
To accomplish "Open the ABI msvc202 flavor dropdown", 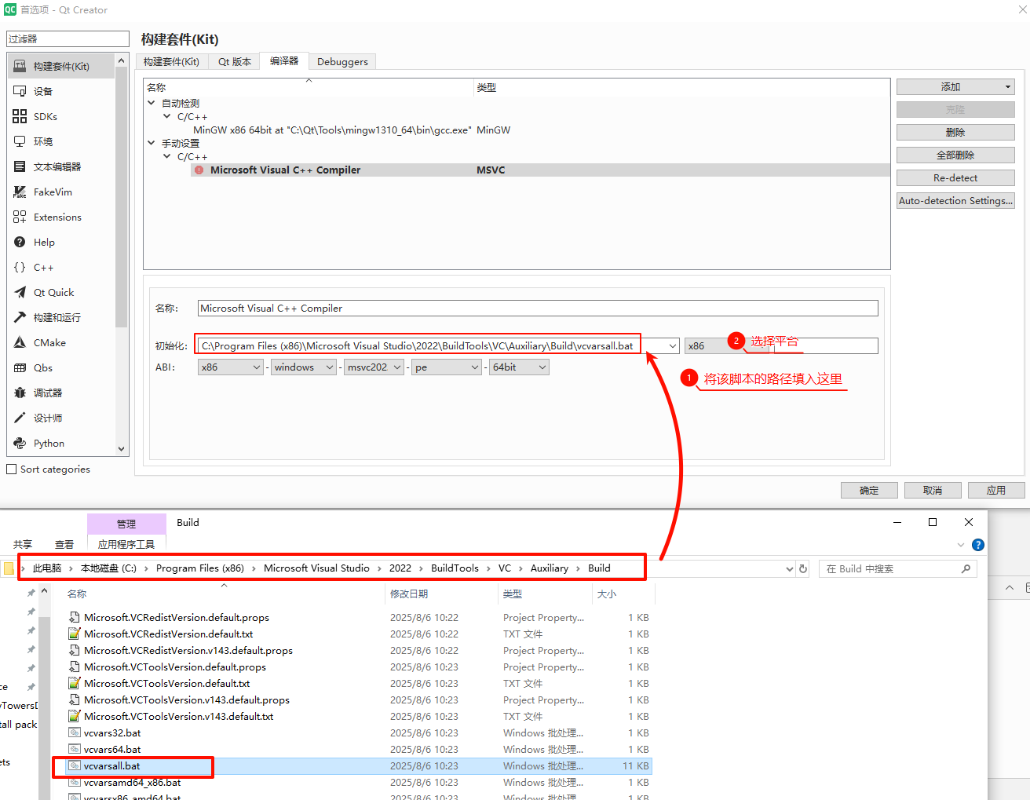I will (x=374, y=367).
